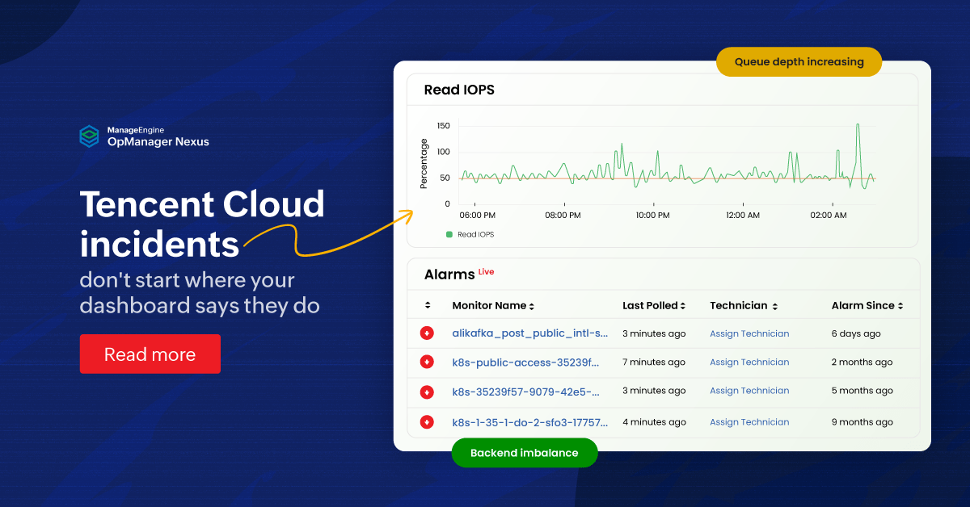Click the 06:00 PM axis label

click(x=477, y=216)
